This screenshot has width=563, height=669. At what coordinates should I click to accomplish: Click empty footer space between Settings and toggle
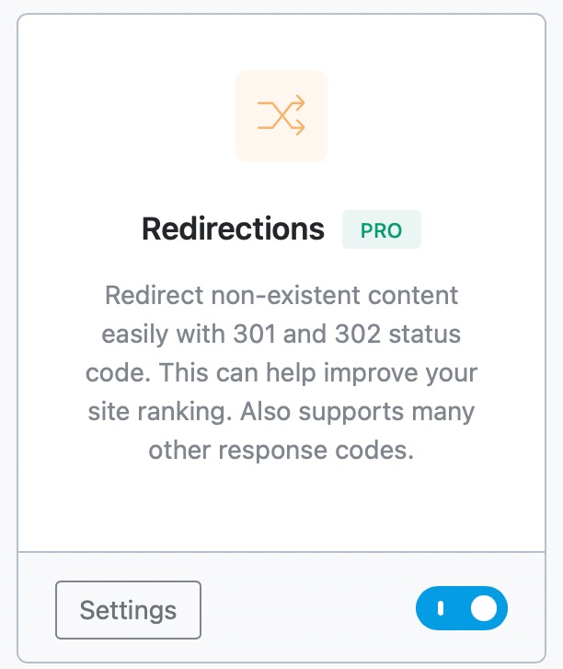click(308, 608)
